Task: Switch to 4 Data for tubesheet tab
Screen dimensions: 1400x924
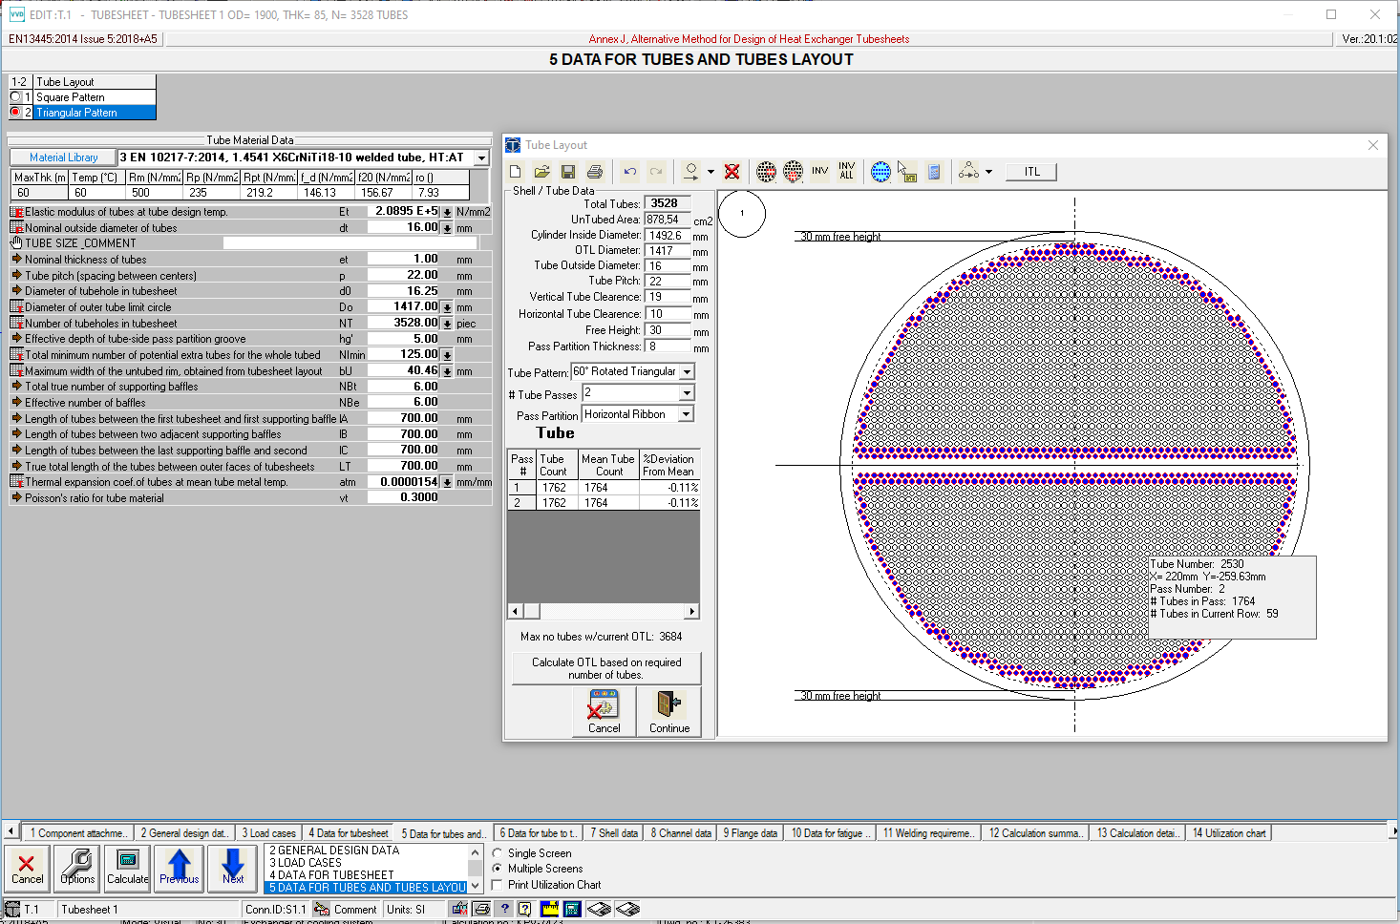Action: [348, 833]
